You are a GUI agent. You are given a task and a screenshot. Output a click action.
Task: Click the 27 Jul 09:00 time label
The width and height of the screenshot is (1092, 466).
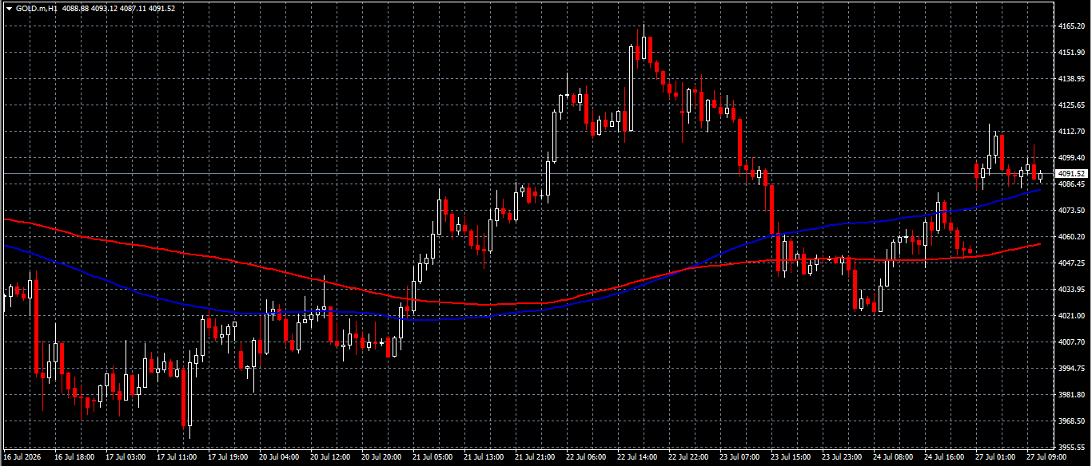(1046, 458)
